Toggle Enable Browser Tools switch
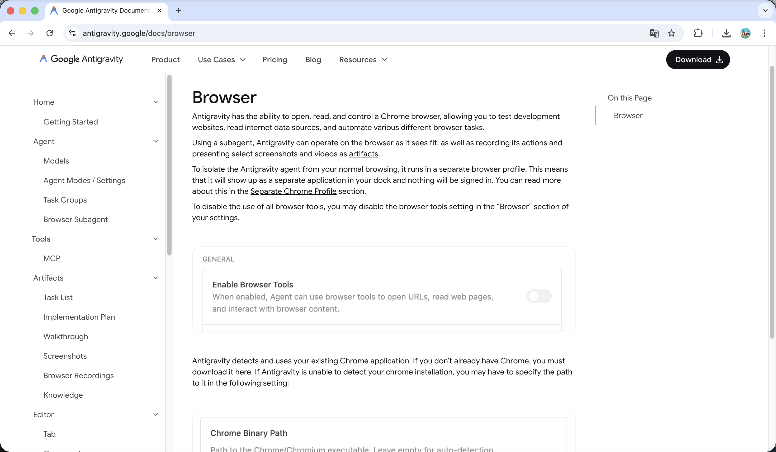This screenshot has width=776, height=452. (539, 296)
